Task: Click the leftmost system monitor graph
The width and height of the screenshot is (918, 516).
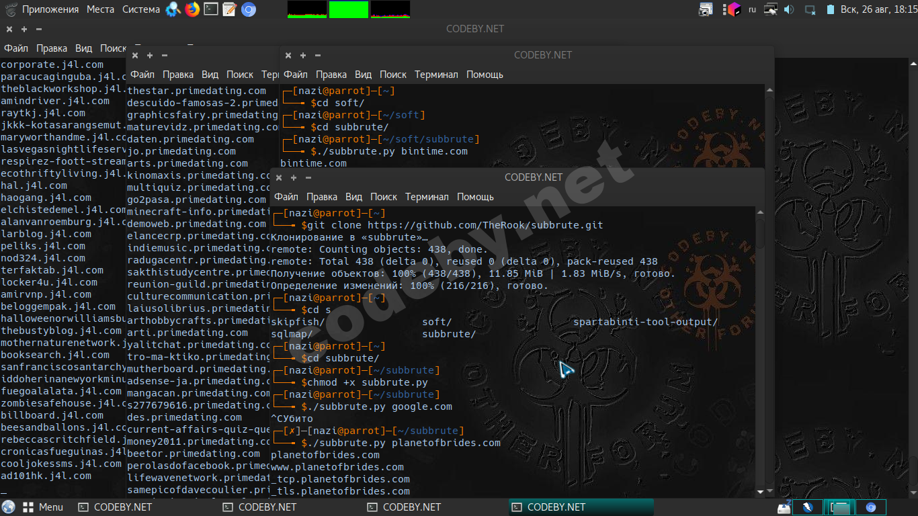Action: click(x=307, y=9)
